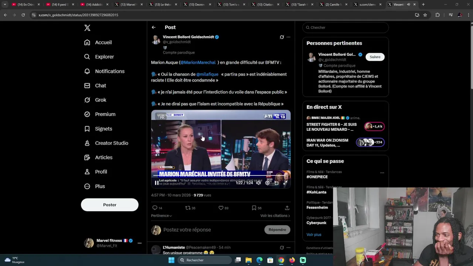
Task: Open a new browser tab
Action: (x=423, y=4)
